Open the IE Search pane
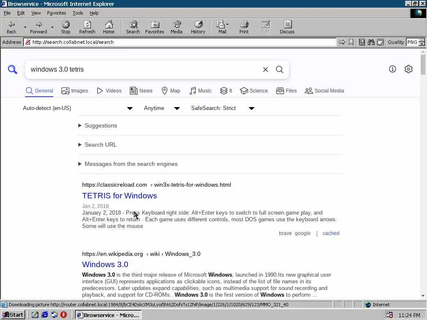The width and height of the screenshot is (427, 320). point(133,27)
